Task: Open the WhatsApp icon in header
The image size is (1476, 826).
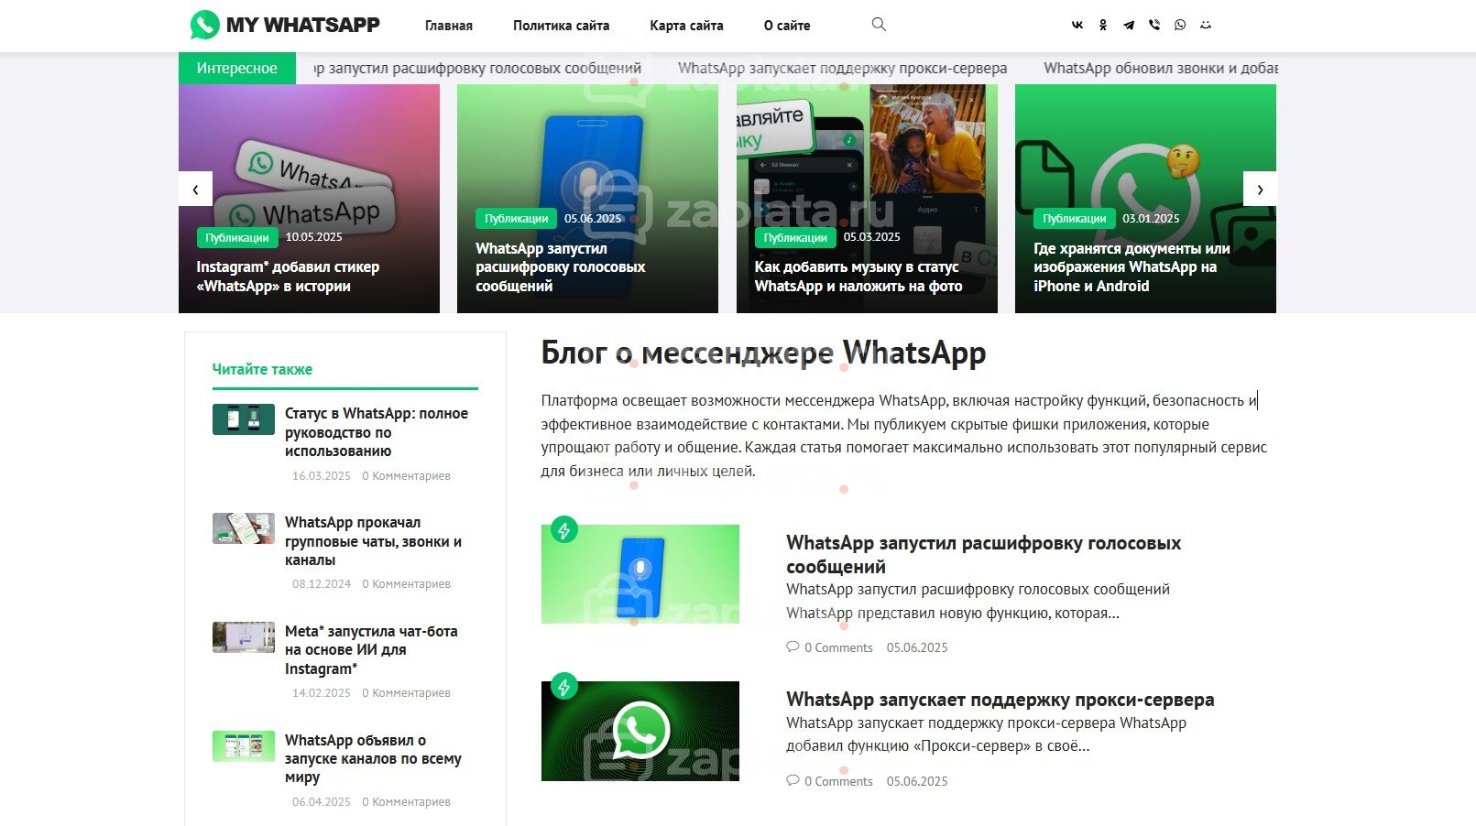Action: pos(1180,25)
